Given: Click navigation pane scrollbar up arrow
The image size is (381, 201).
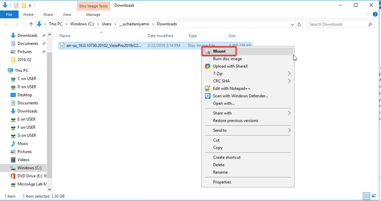Looking at the screenshot, I should pyautogui.click(x=49, y=35).
